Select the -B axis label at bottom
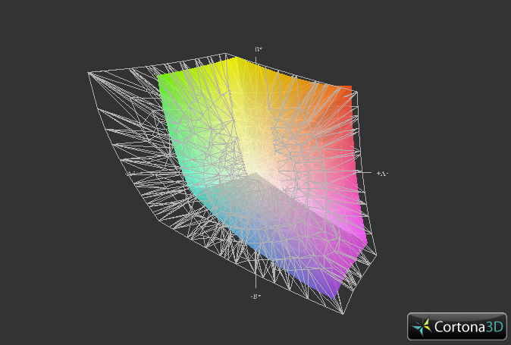 pyautogui.click(x=255, y=296)
